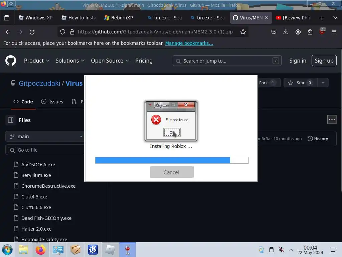
Task: Click the tracking protection shield icon
Action: [63, 32]
